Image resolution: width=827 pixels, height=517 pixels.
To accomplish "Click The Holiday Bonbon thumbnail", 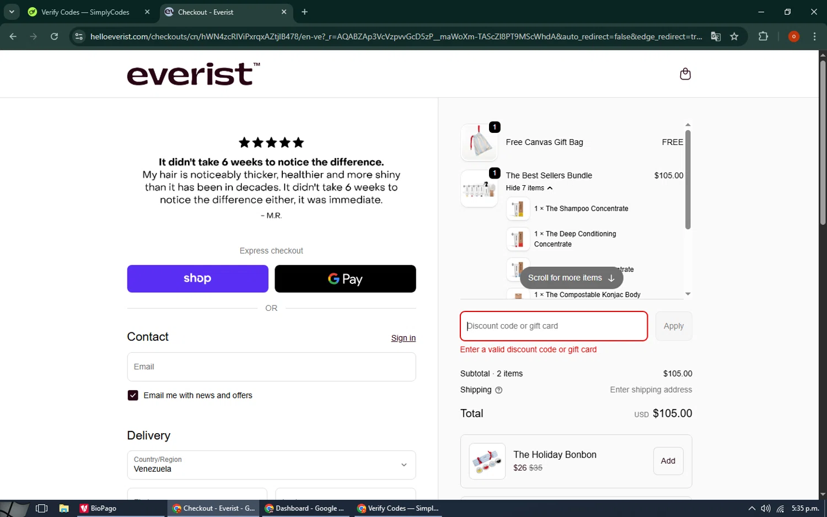I will [487, 461].
